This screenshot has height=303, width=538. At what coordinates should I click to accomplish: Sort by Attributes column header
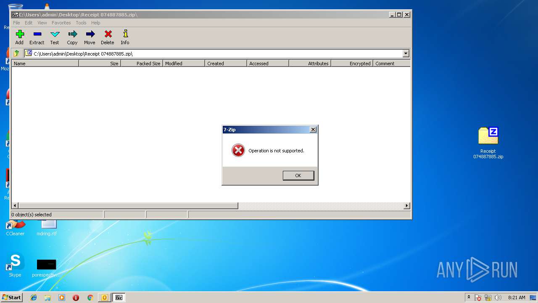310,64
